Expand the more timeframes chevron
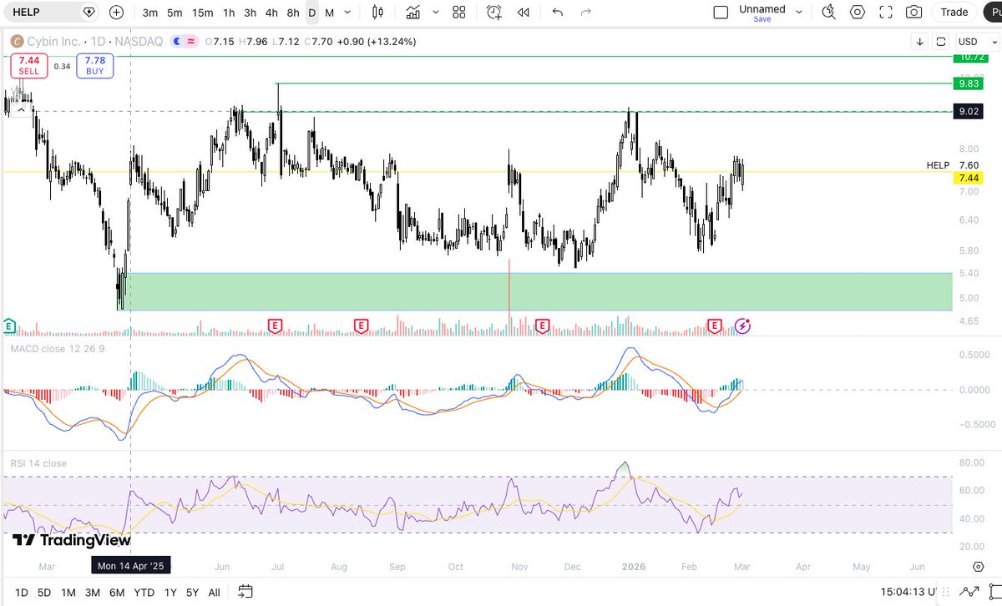 point(348,13)
